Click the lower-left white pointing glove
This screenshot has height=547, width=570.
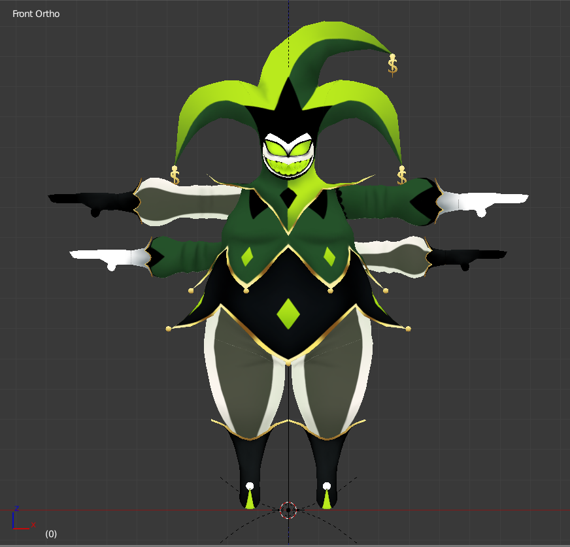(x=110, y=258)
